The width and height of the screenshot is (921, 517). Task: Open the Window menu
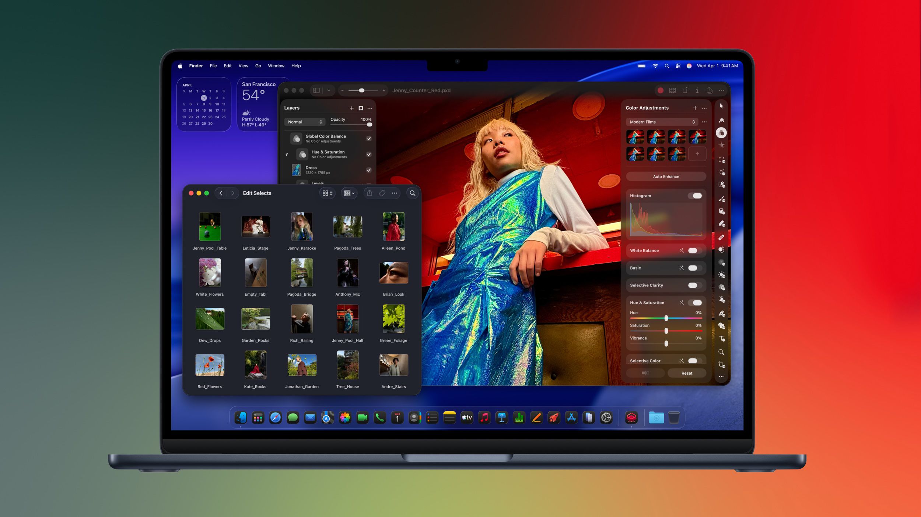[276, 66]
